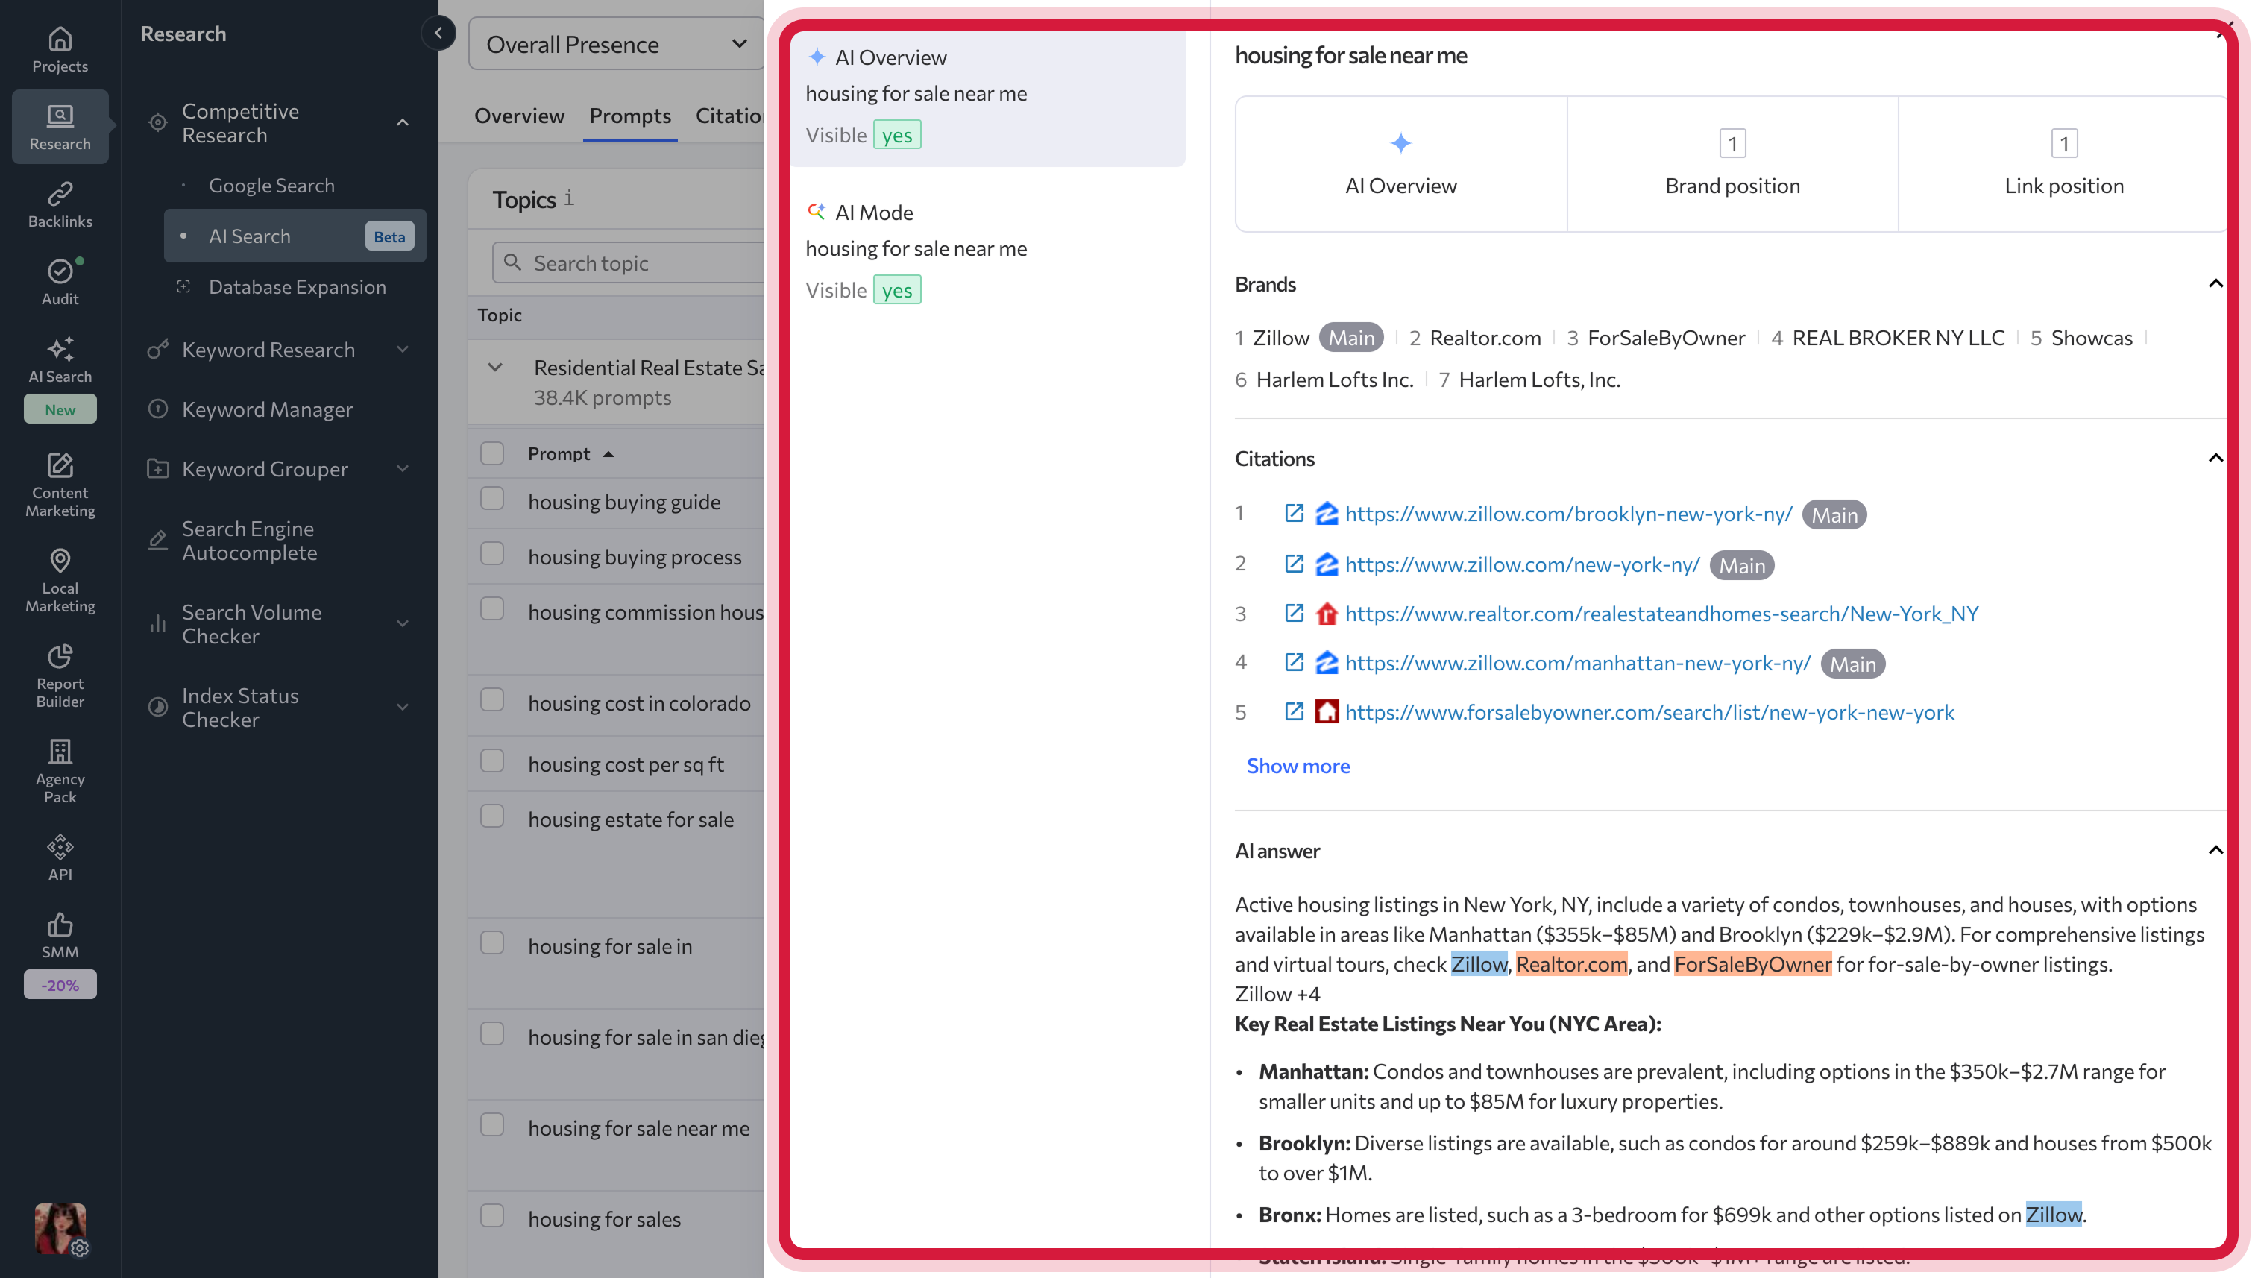Click the -20% discount badge
Viewport: 2255px width, 1278px height.
tap(60, 985)
